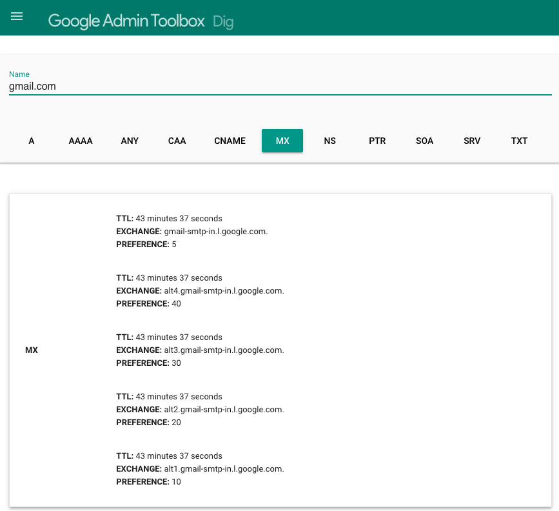The height and width of the screenshot is (511, 559).
Task: Choose the ANY record type
Action: (130, 141)
